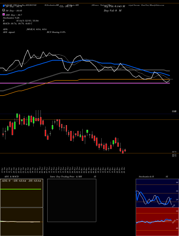
Task: Click the red RSI chart panel
Action: point(157,222)
